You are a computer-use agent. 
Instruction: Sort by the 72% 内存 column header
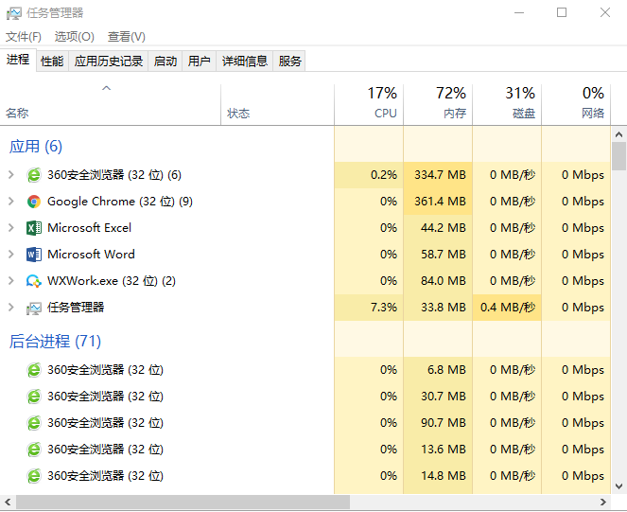tap(438, 105)
